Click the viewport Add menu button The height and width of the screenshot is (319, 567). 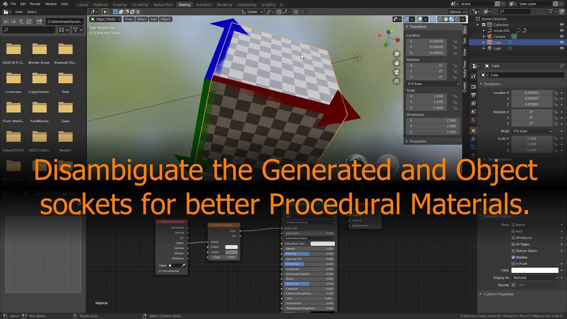pyautogui.click(x=153, y=19)
